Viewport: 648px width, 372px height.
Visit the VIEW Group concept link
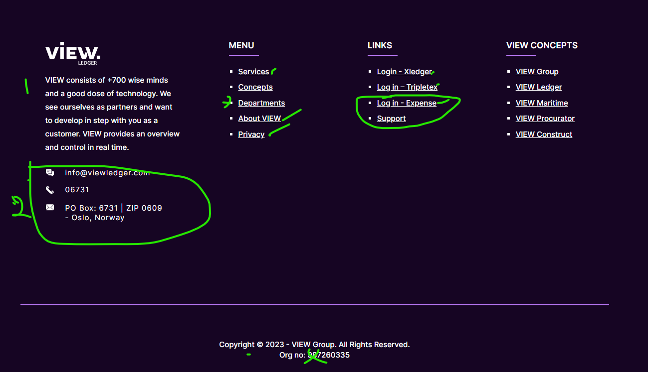(x=537, y=72)
